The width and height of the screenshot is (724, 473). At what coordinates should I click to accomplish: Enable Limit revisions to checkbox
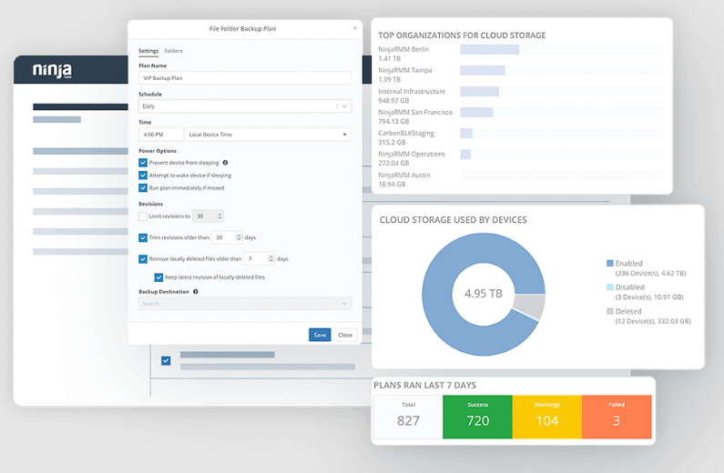pyautogui.click(x=143, y=216)
